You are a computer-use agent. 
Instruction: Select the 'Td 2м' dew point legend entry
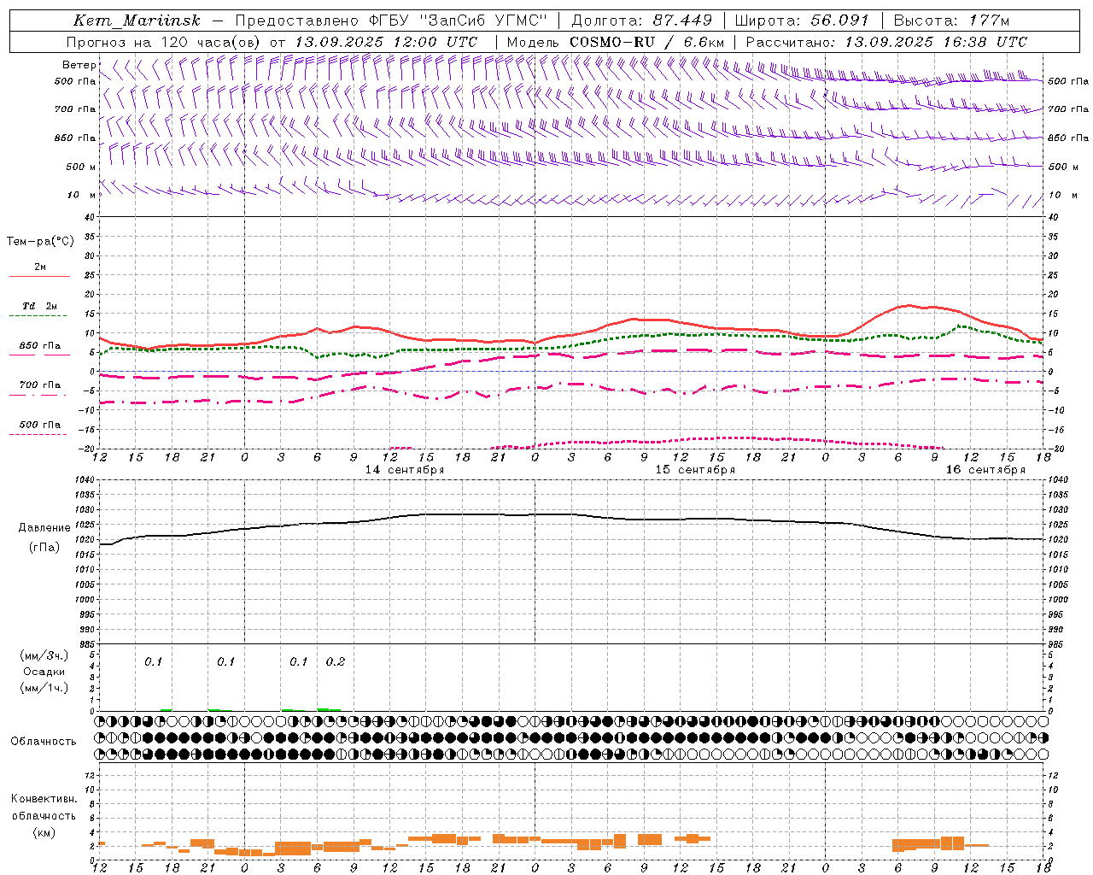(40, 306)
